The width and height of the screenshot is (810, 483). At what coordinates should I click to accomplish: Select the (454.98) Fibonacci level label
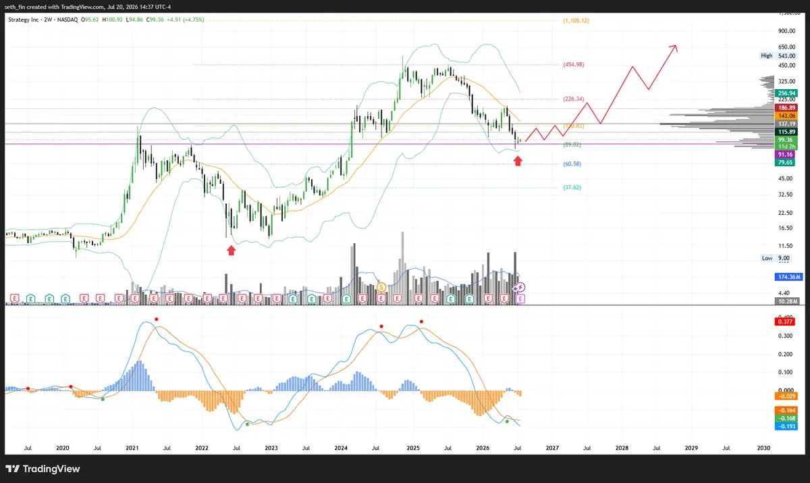[x=573, y=64]
